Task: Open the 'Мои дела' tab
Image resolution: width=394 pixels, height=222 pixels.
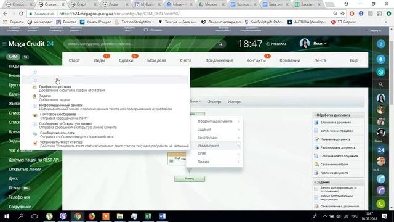Action: pos(156,60)
